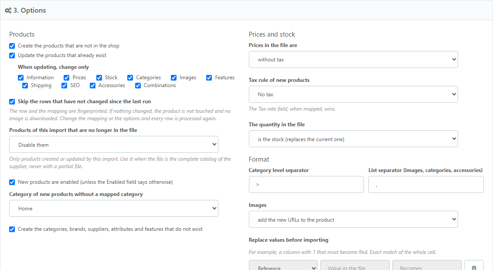493x270 pixels.
Task: Click the List separator input field
Action: (426, 184)
